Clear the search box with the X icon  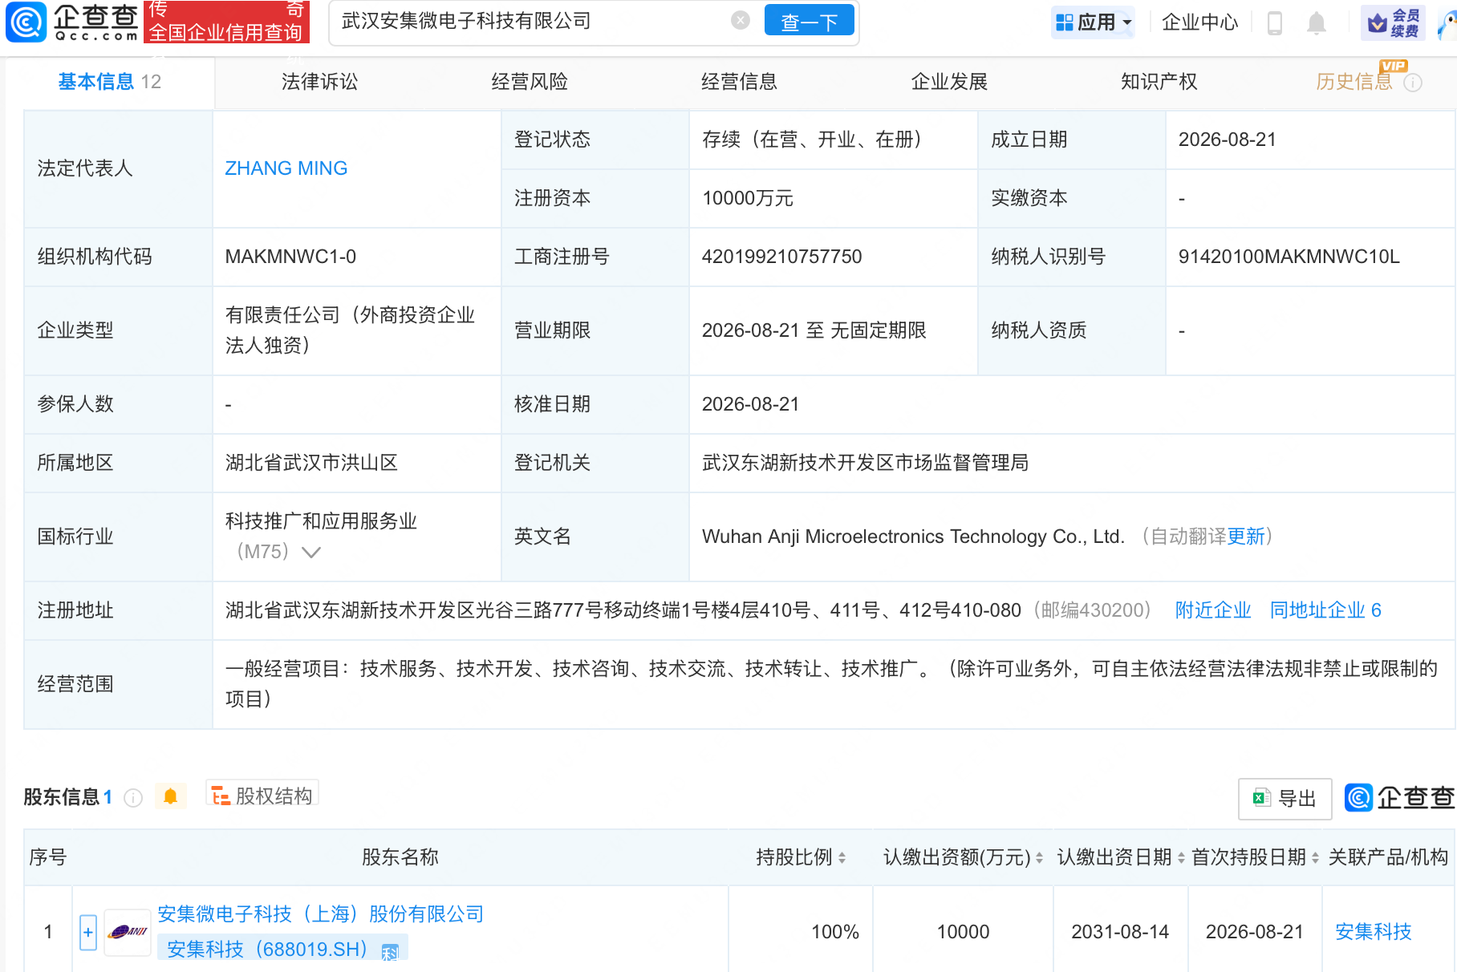click(741, 21)
